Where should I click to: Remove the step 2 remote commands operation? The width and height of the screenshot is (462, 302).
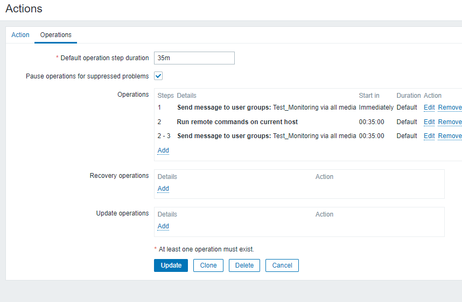[450, 122]
